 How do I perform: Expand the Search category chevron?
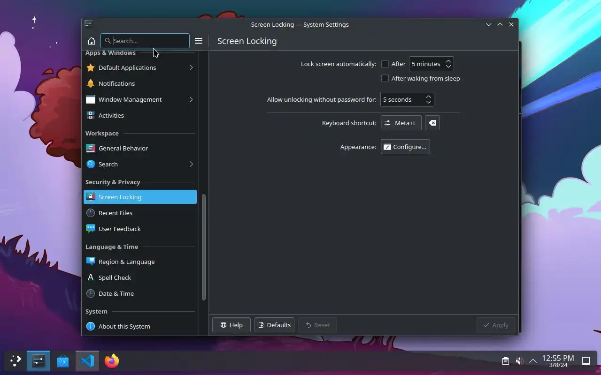click(x=191, y=164)
